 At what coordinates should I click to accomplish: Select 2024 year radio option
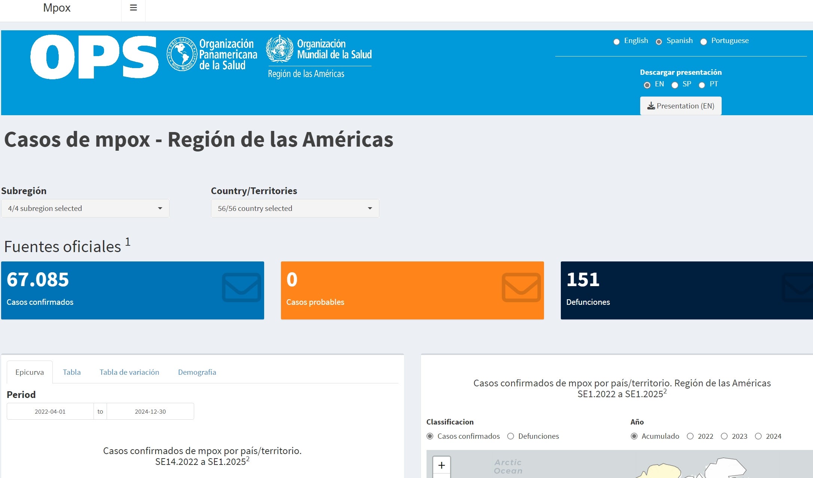click(x=758, y=436)
